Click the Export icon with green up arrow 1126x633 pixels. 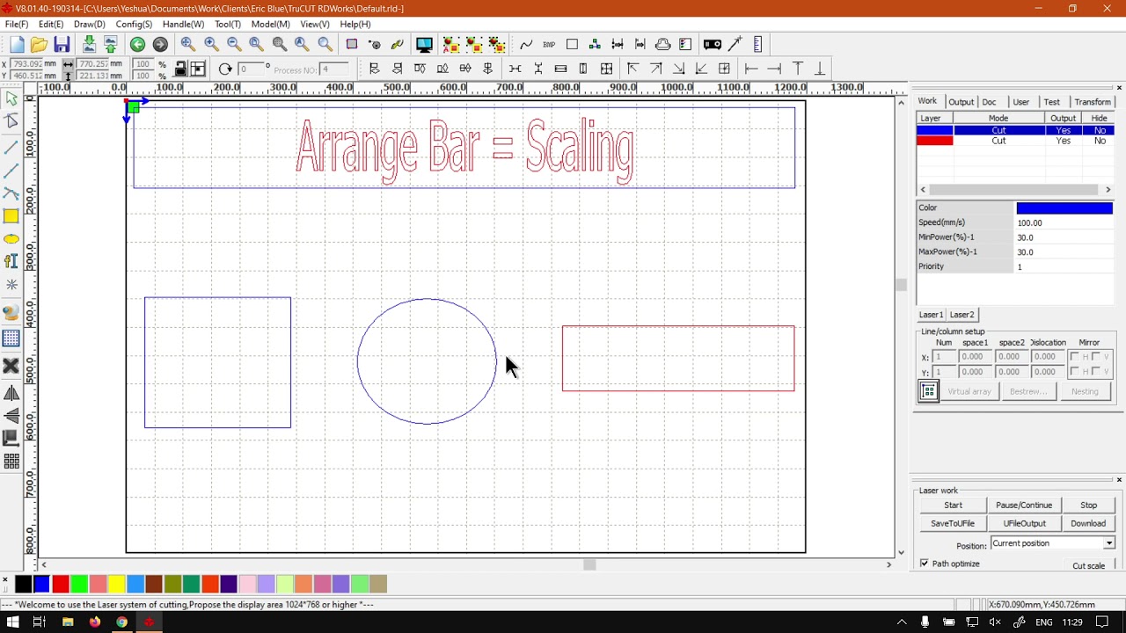pos(111,45)
